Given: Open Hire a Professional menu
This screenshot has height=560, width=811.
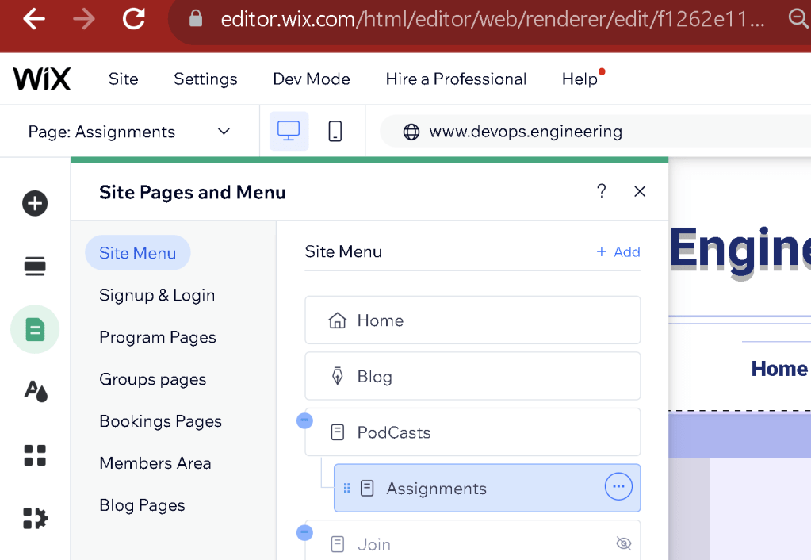Looking at the screenshot, I should 456,79.
